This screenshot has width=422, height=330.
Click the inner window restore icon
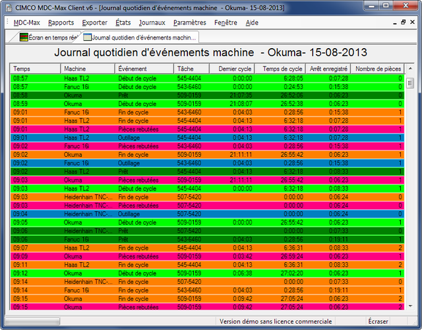point(403,22)
